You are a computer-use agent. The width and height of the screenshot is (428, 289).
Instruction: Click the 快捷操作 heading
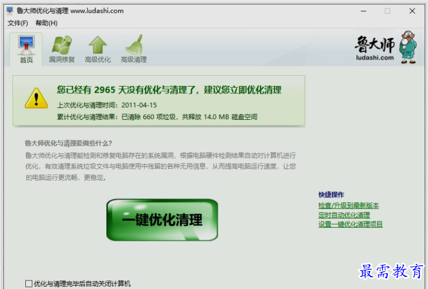(x=331, y=195)
